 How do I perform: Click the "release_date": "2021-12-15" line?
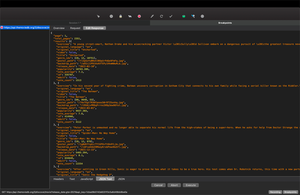(x=76, y=150)
